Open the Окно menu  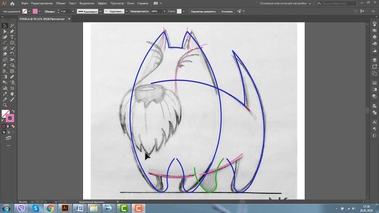pyautogui.click(x=130, y=4)
